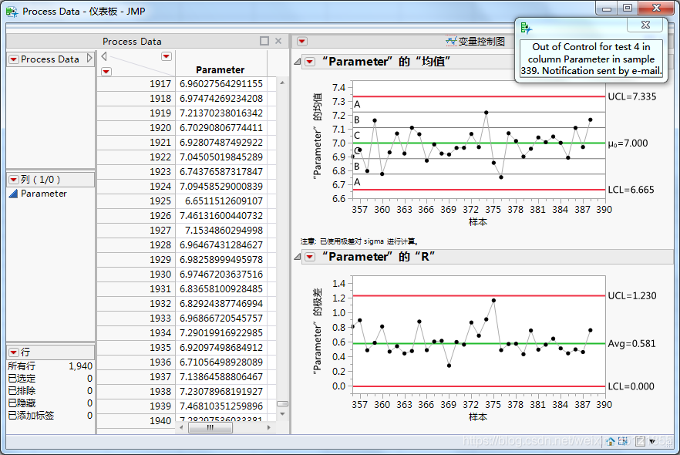This screenshot has height=455, width=680.
Task: Click the UCL=7.335 label on mean chart
Action: coord(632,96)
